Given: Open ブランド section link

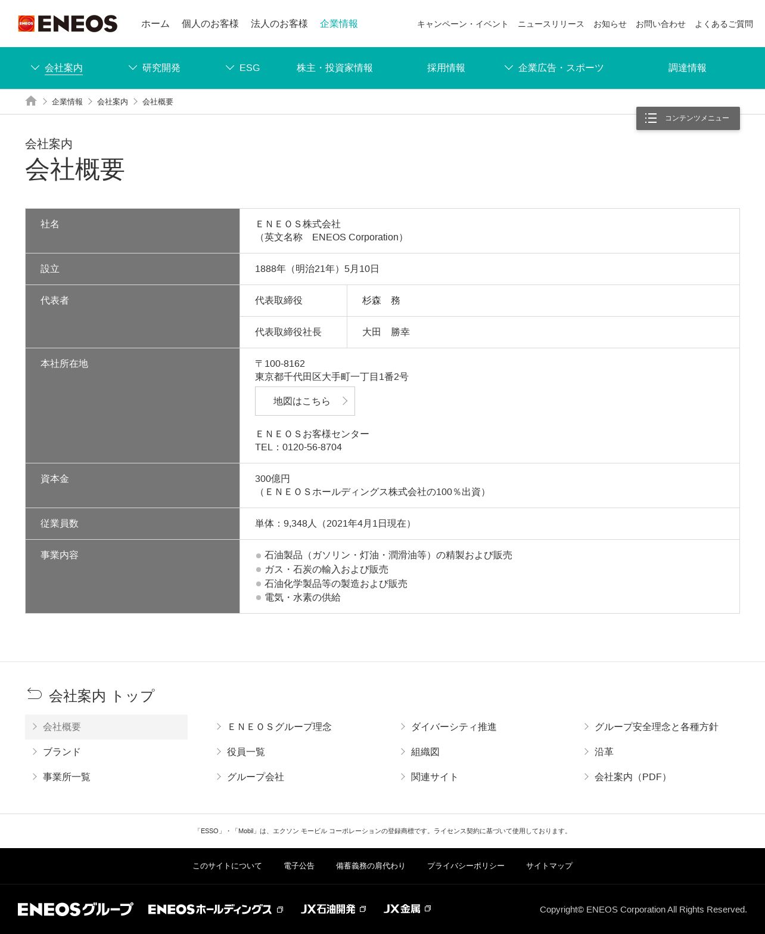Looking at the screenshot, I should tap(62, 752).
